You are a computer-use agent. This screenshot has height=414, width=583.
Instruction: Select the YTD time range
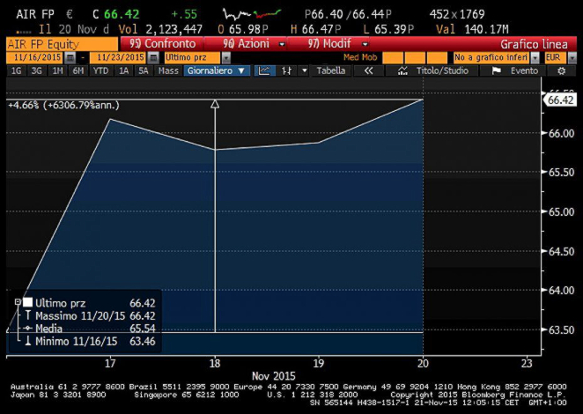pos(101,70)
